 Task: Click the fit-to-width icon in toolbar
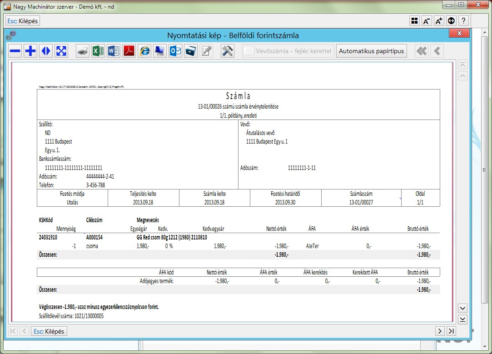click(x=46, y=51)
